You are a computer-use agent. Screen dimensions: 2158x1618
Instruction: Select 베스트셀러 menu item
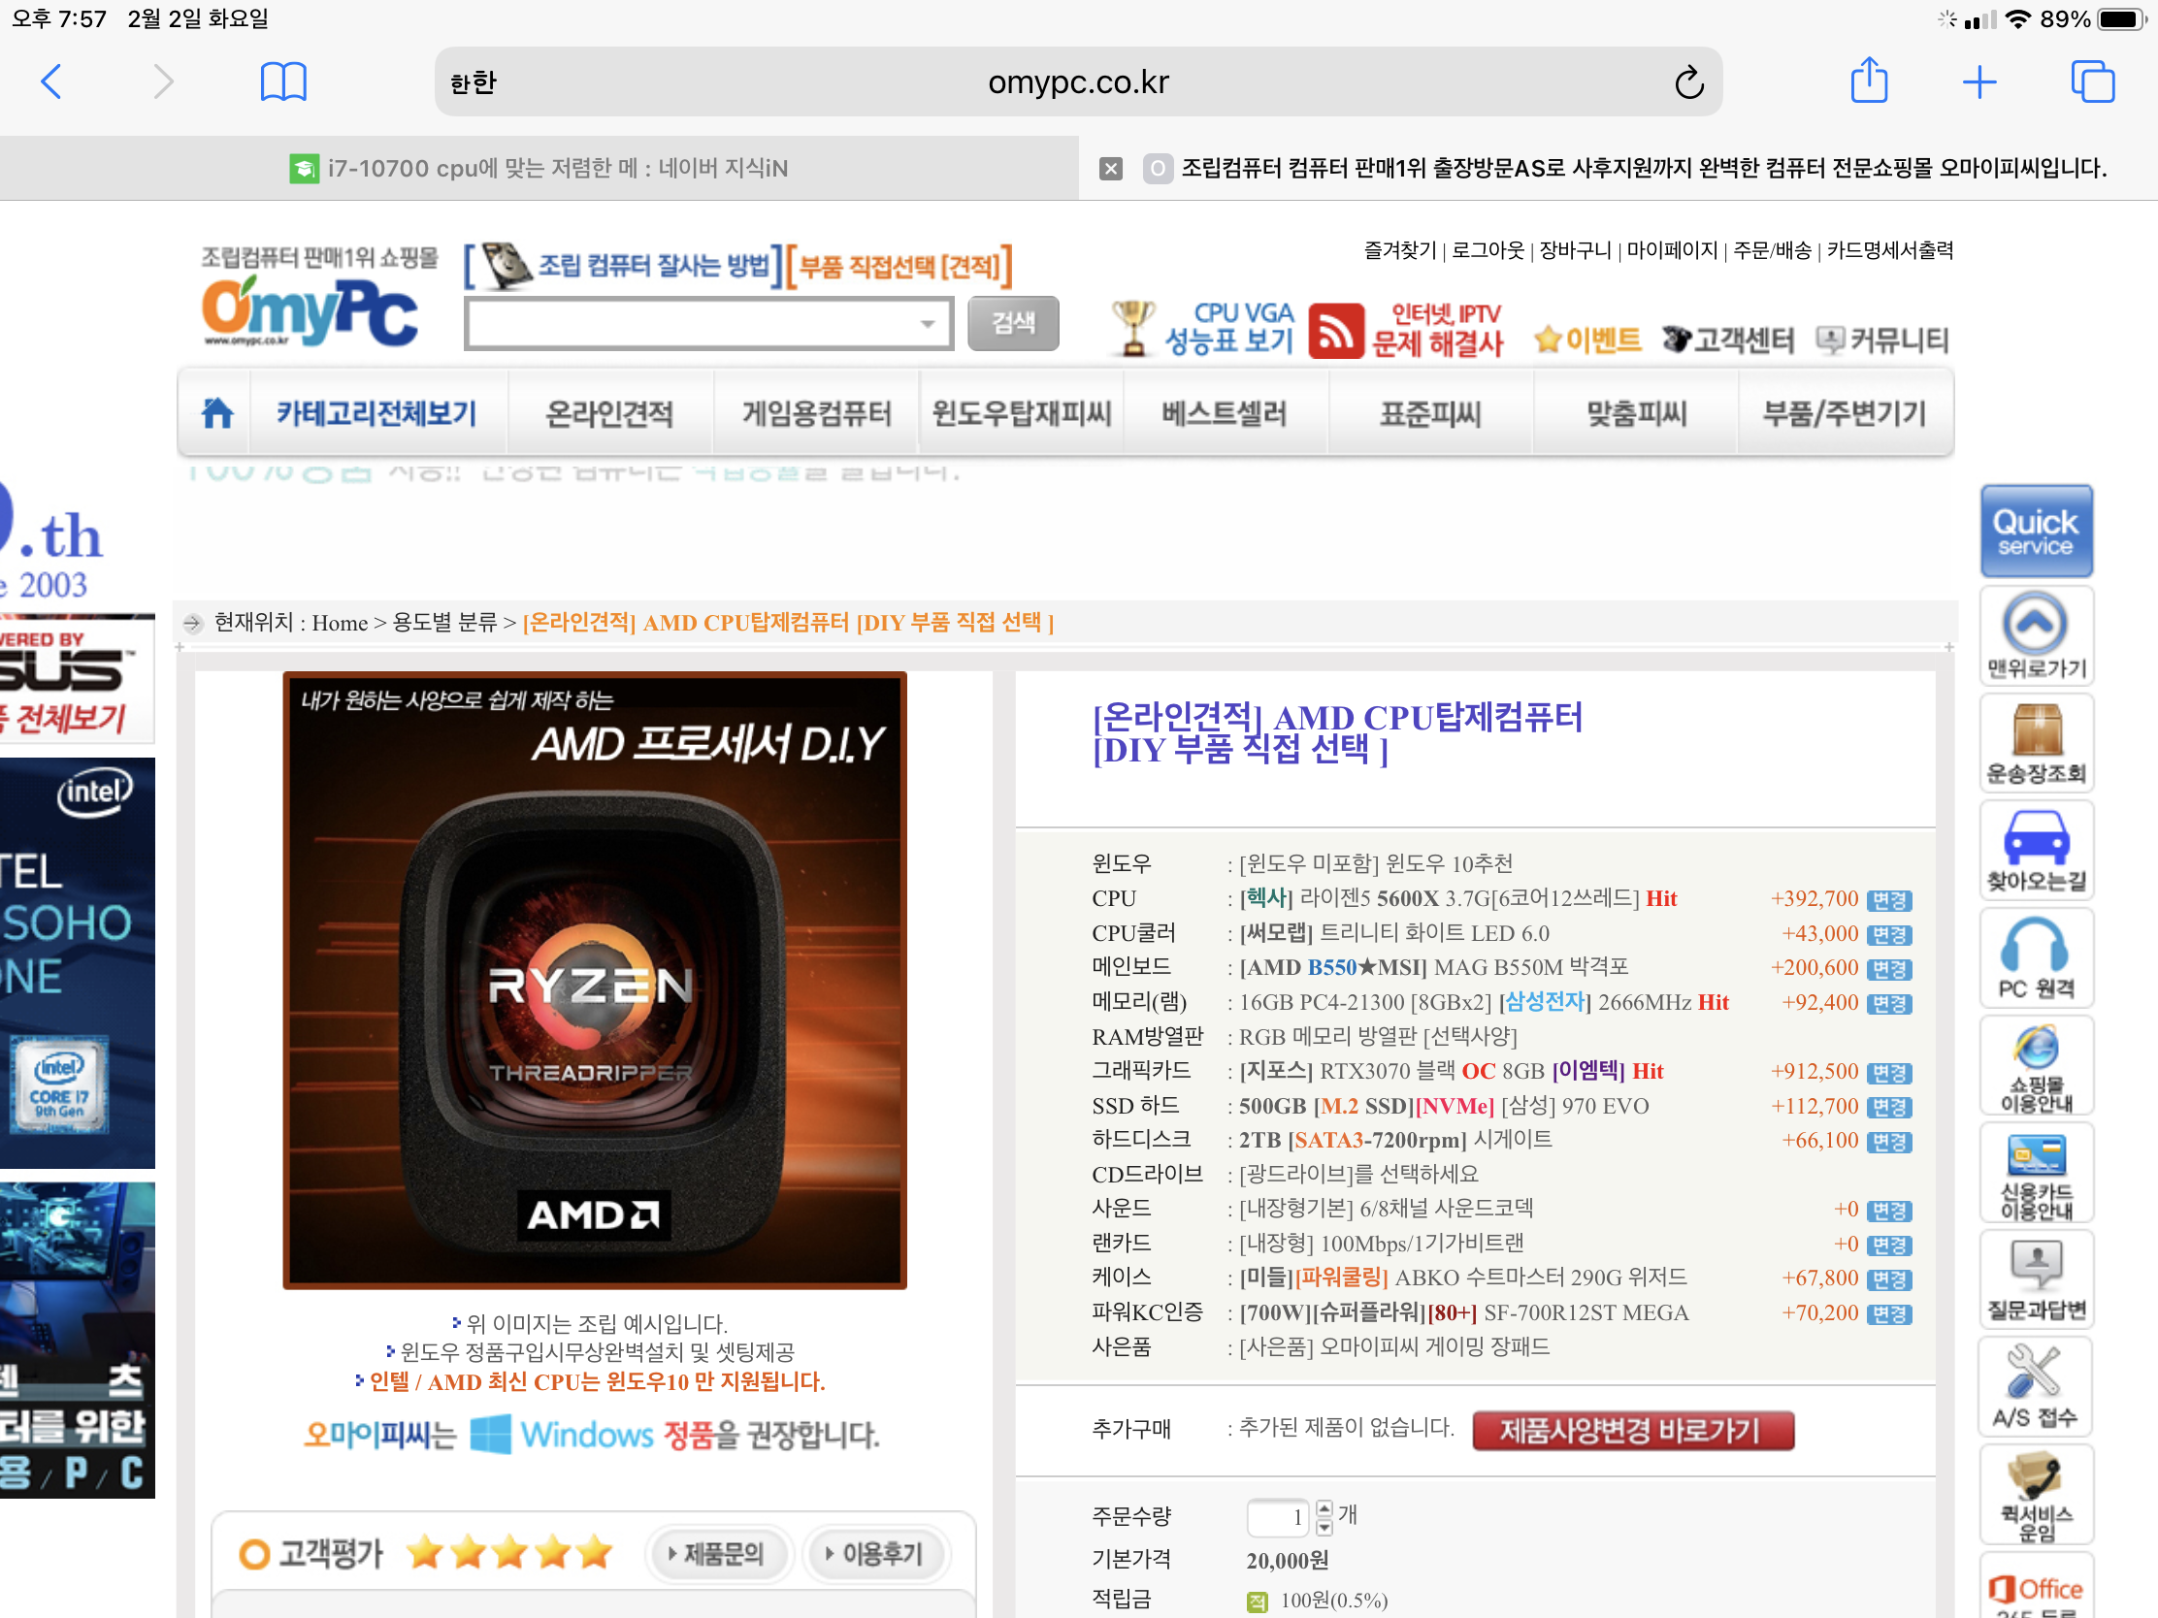click(1226, 413)
